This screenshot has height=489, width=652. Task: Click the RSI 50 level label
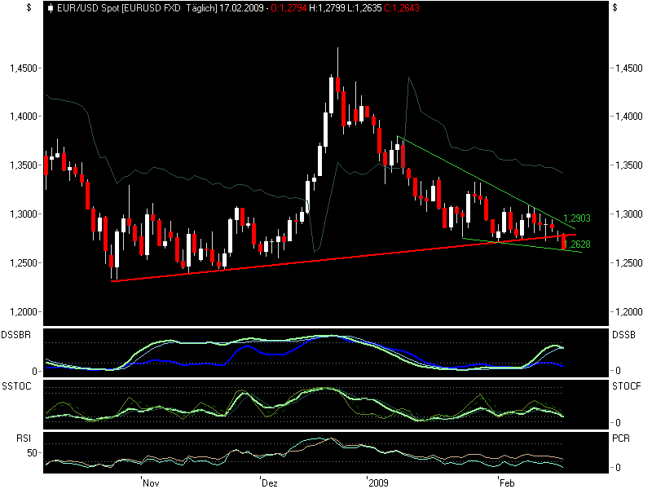click(33, 453)
